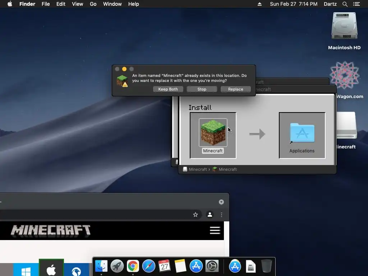Bookmark page with Chrome star icon
The height and width of the screenshot is (276, 368).
195,215
